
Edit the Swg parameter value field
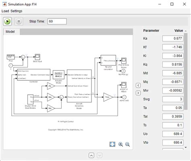[173, 99]
